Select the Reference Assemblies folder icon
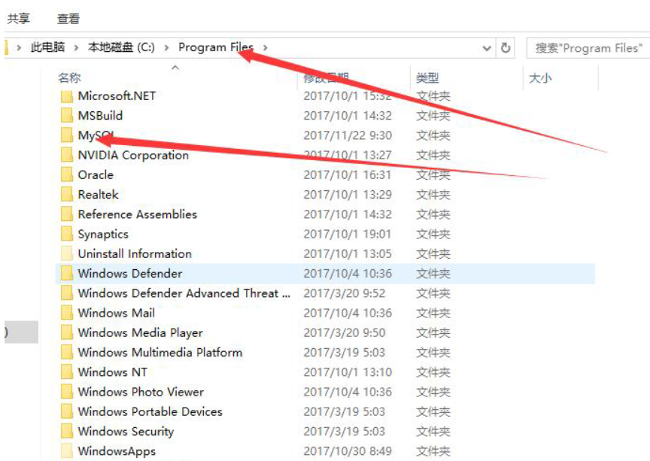The height and width of the screenshot is (461, 650). click(x=67, y=214)
